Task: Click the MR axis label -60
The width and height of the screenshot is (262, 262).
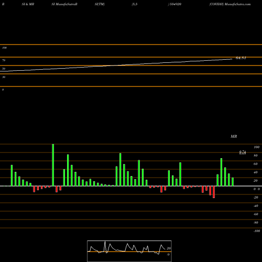Action: [x=256, y=214]
